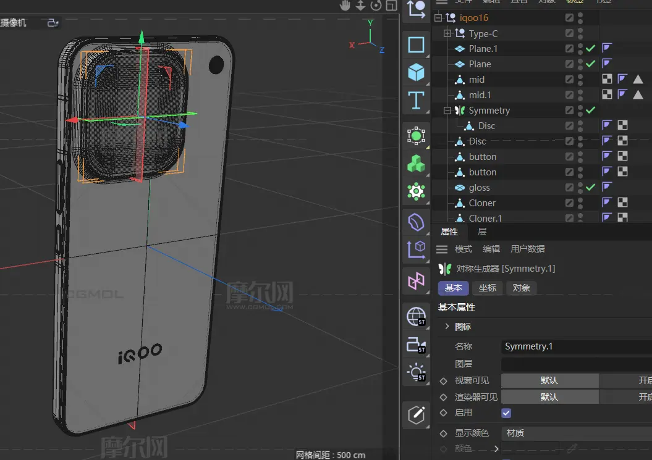The image size is (652, 460).
Task: Click the 名称 field containing Symmetry.1
Action: point(577,346)
